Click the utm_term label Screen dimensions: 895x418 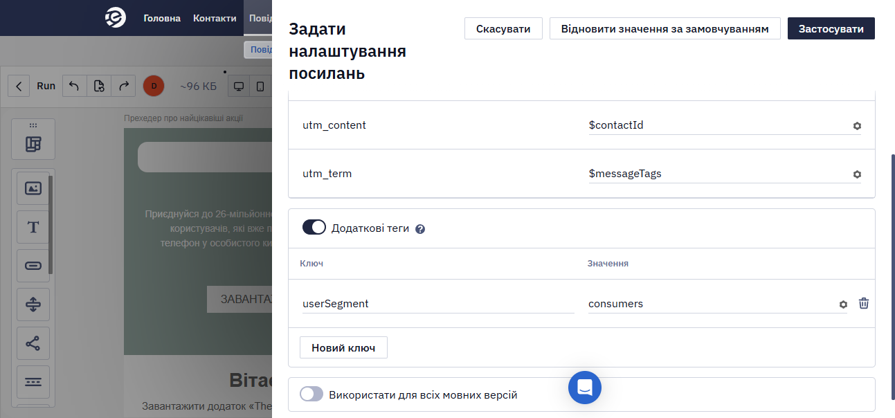click(327, 174)
